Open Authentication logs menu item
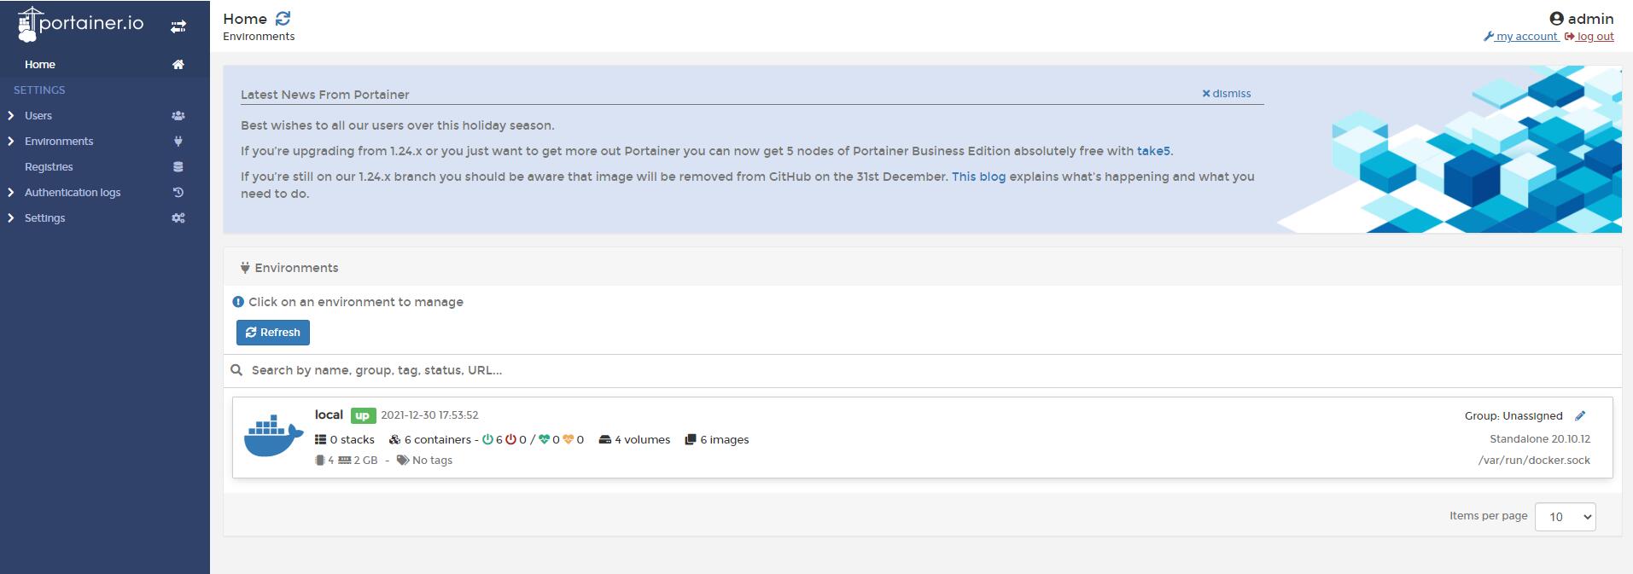The width and height of the screenshot is (1633, 574). [73, 193]
